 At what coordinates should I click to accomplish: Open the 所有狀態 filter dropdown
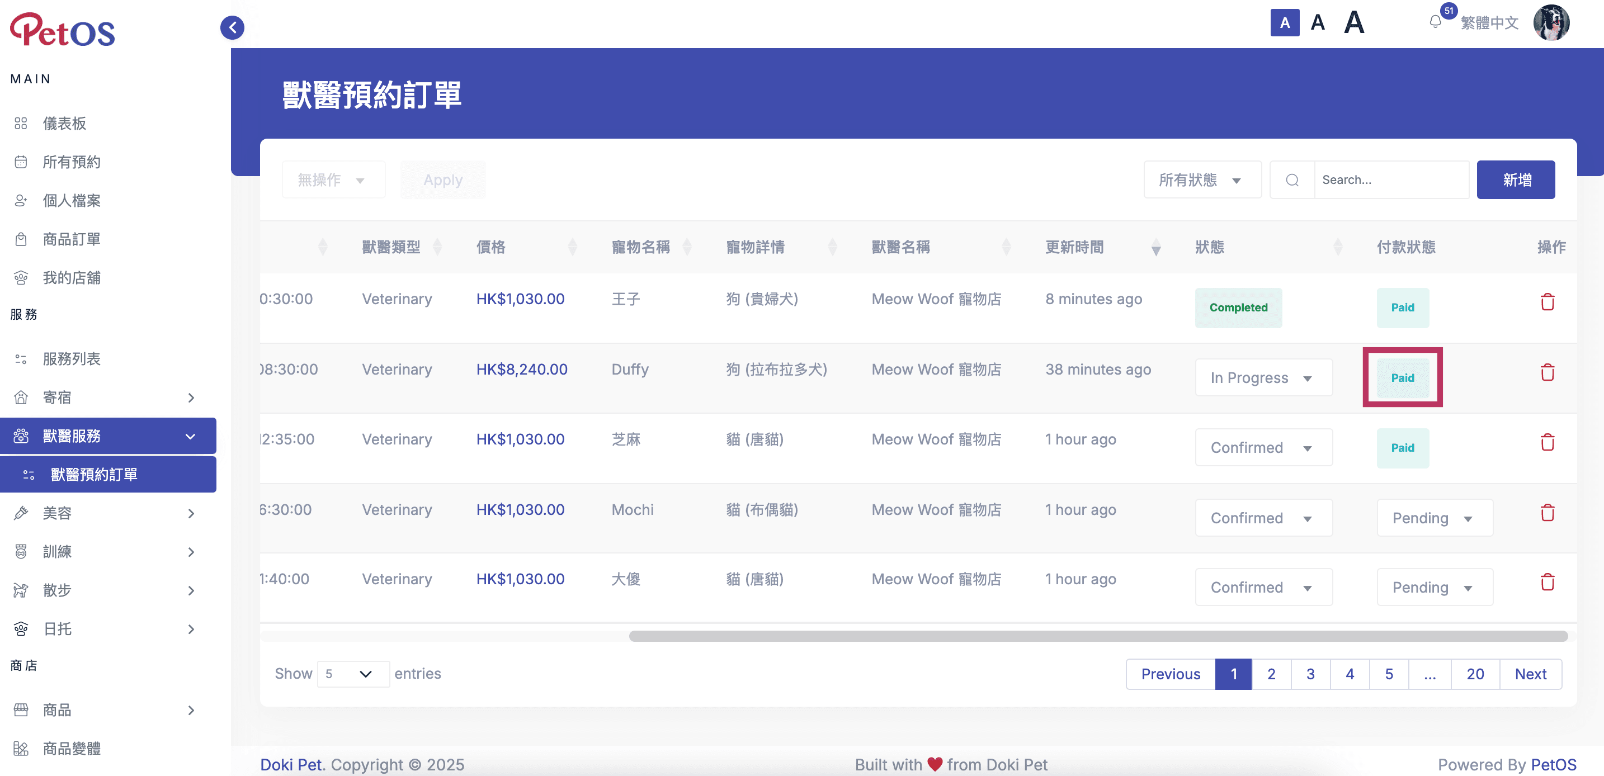coord(1202,180)
